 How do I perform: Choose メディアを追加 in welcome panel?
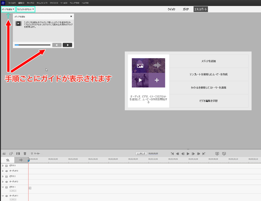tap(209, 61)
